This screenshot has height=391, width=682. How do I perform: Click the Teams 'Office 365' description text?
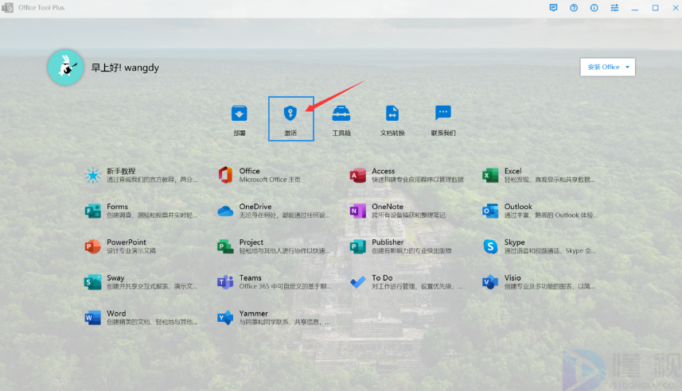pos(285,286)
